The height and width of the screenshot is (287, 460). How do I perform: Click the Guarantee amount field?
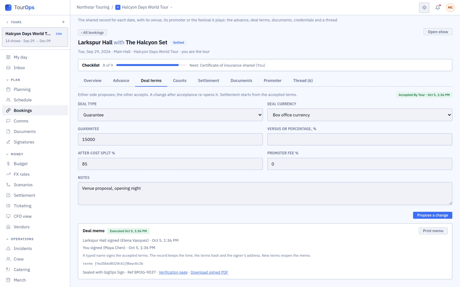coord(170,139)
